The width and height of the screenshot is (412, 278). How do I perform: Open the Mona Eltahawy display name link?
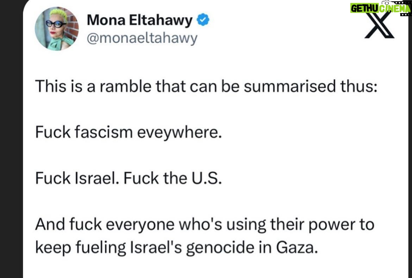point(139,20)
